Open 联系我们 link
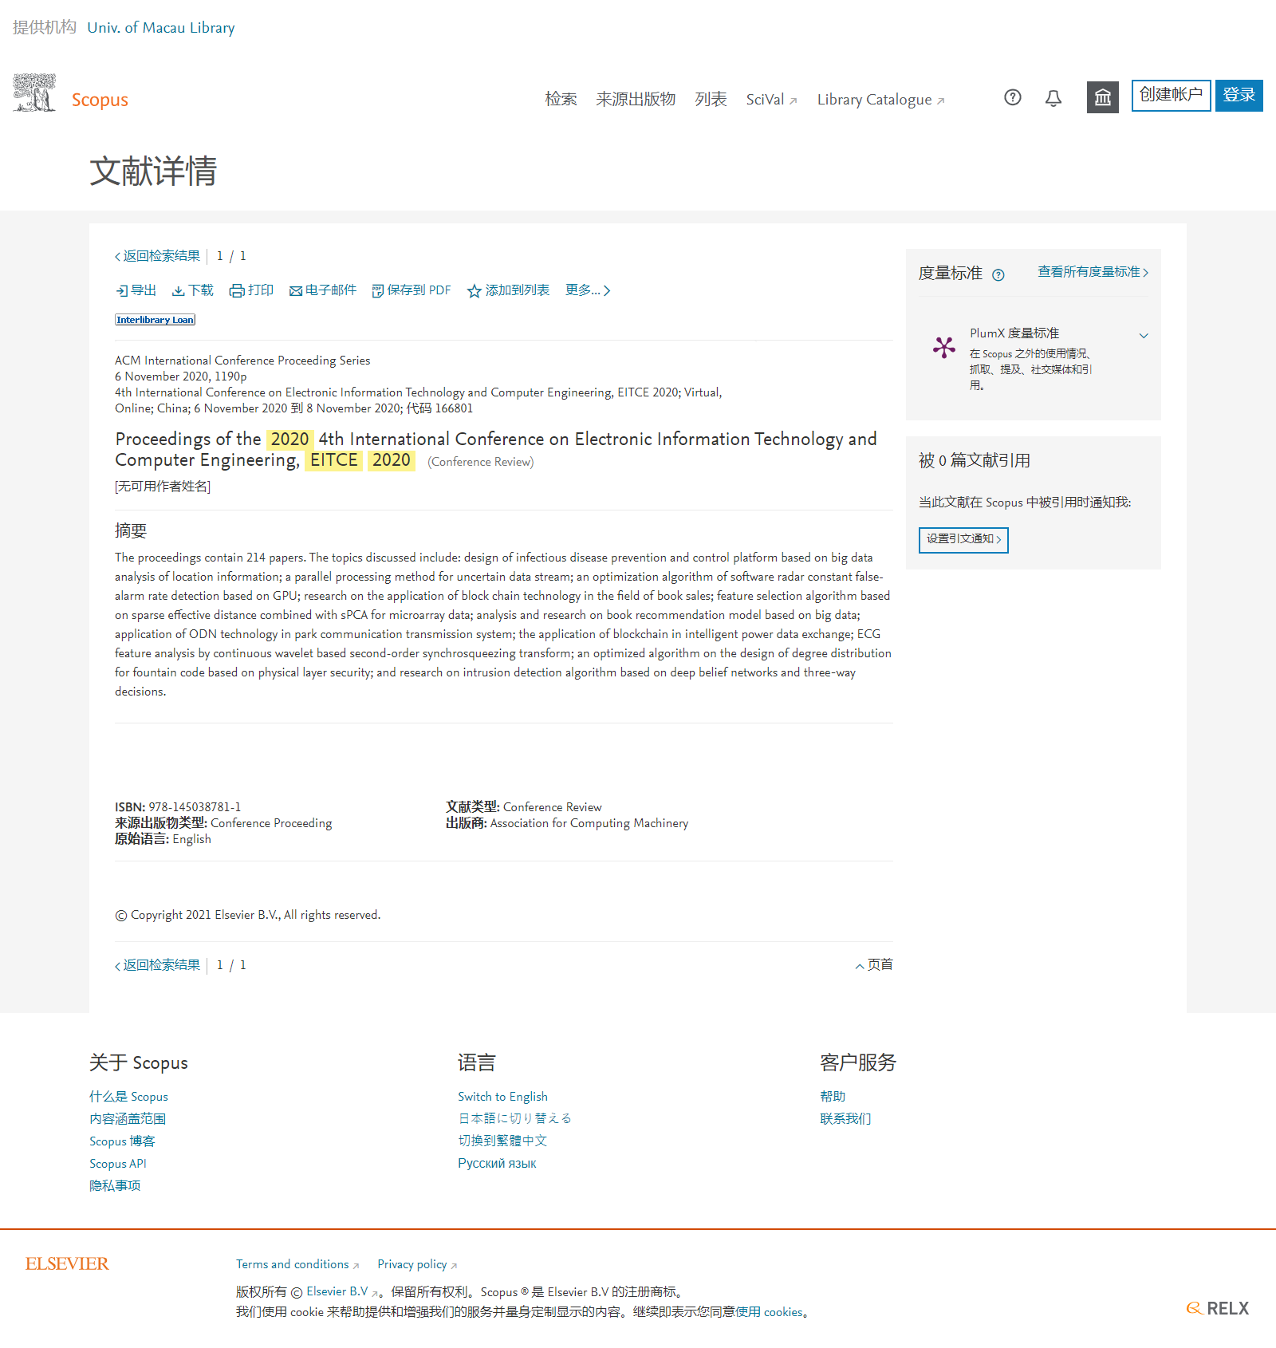The width and height of the screenshot is (1276, 1348). (845, 1119)
